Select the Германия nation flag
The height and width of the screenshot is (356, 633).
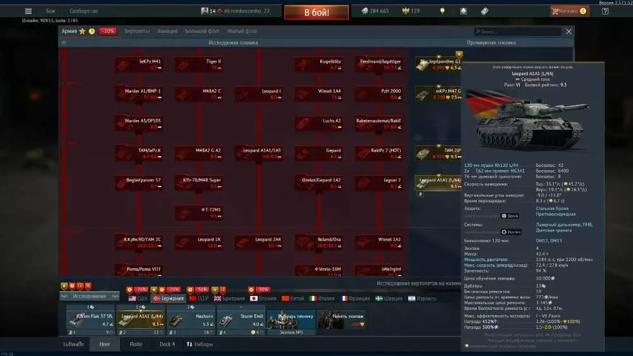[x=168, y=298]
